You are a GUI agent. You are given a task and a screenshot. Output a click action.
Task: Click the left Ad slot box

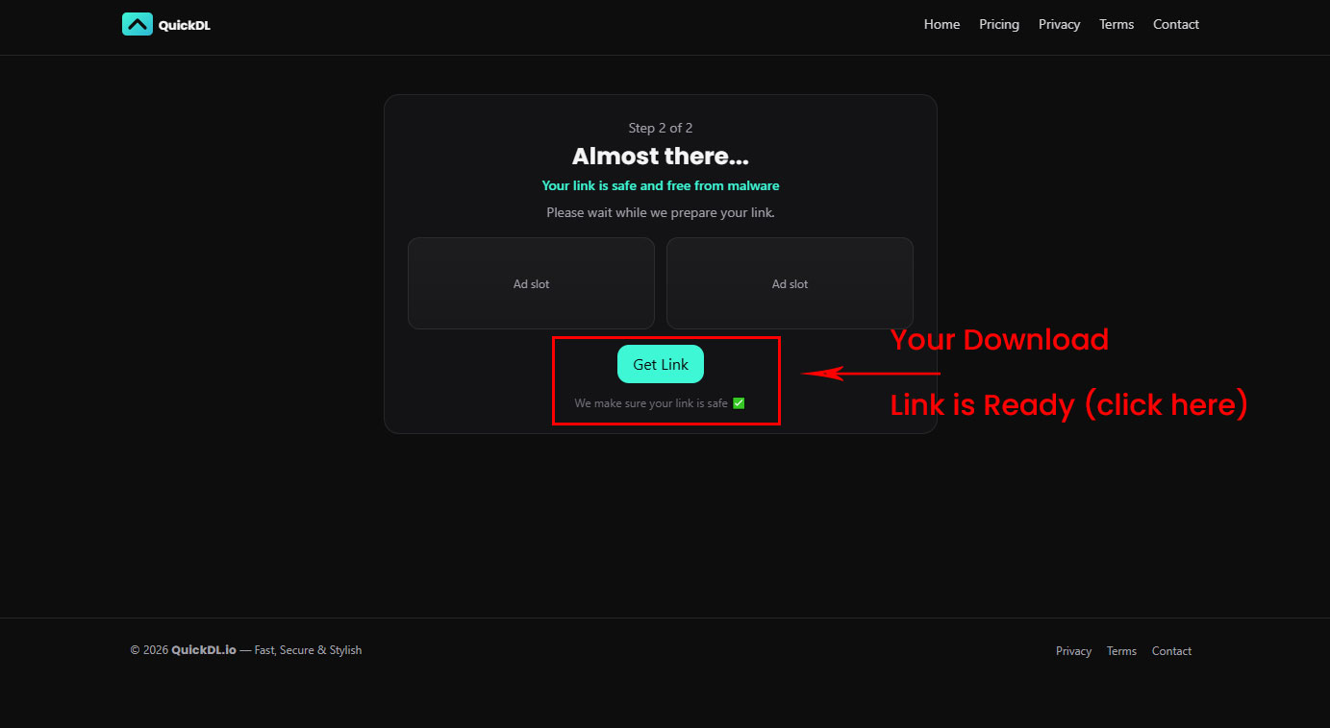tap(531, 283)
